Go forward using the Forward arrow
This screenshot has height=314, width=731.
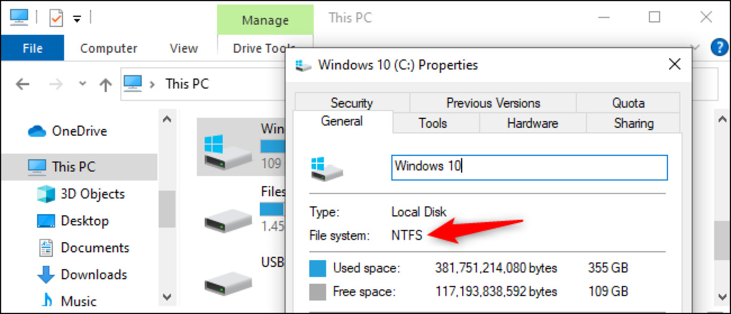56,84
